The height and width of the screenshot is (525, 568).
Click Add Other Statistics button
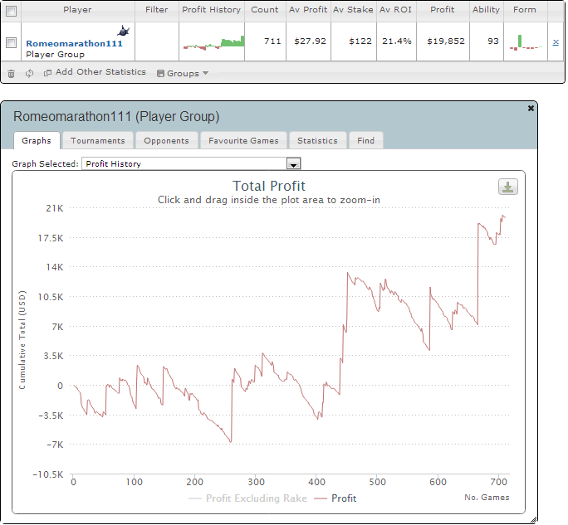95,72
